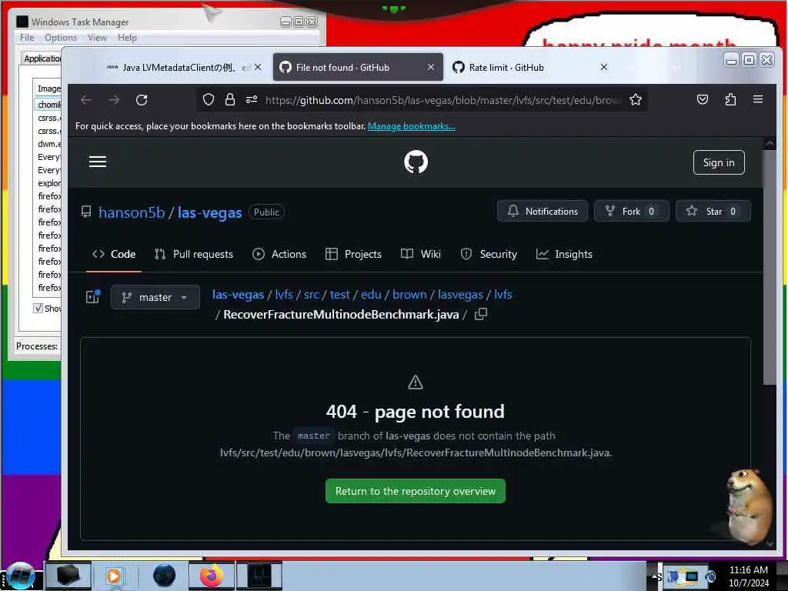Open GitHub's hamburger navigation menu
Screen dimensions: 788x591
coord(98,162)
